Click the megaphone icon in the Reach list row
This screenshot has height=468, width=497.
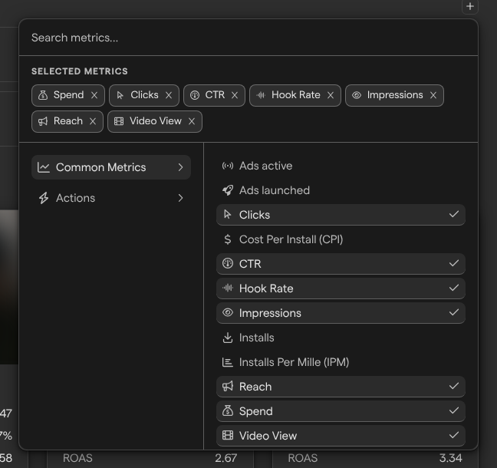coord(228,386)
